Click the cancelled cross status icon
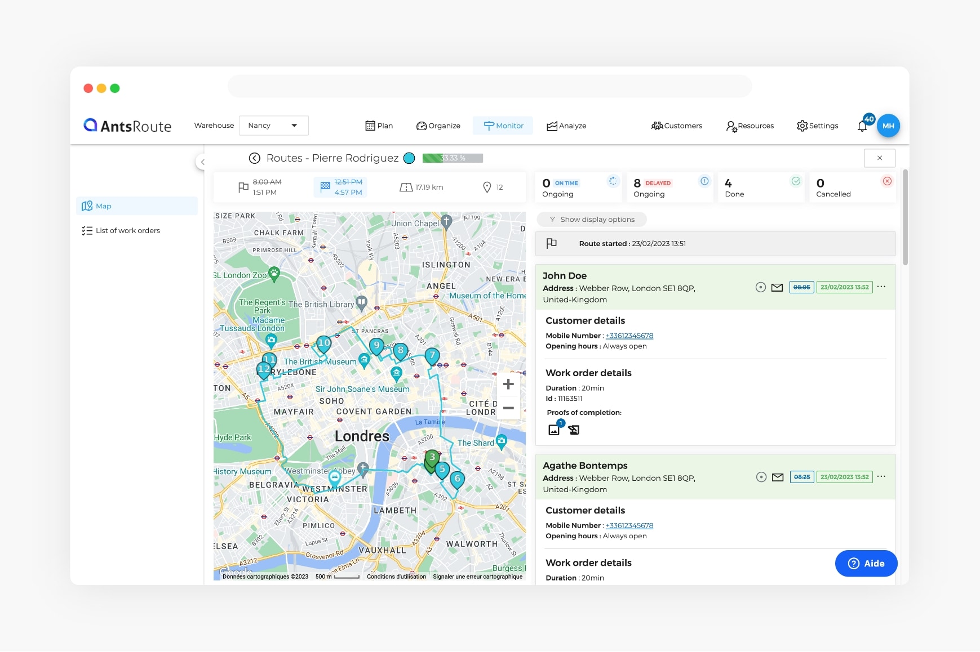Image resolution: width=980 pixels, height=652 pixels. pyautogui.click(x=887, y=181)
